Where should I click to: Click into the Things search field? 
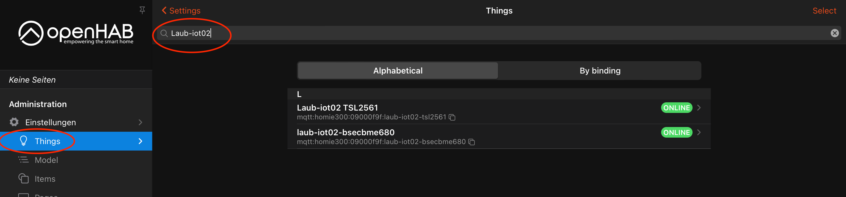click(460, 33)
